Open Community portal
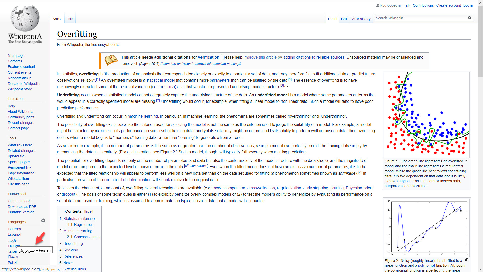The height and width of the screenshot is (272, 483). pos(21,117)
